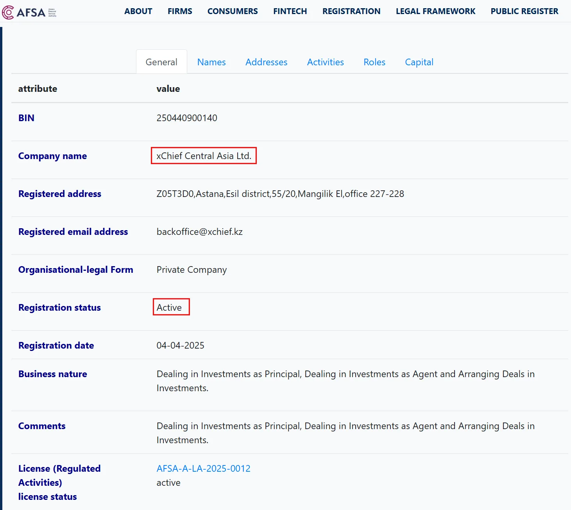Click the Registered email address label

[x=73, y=232]
